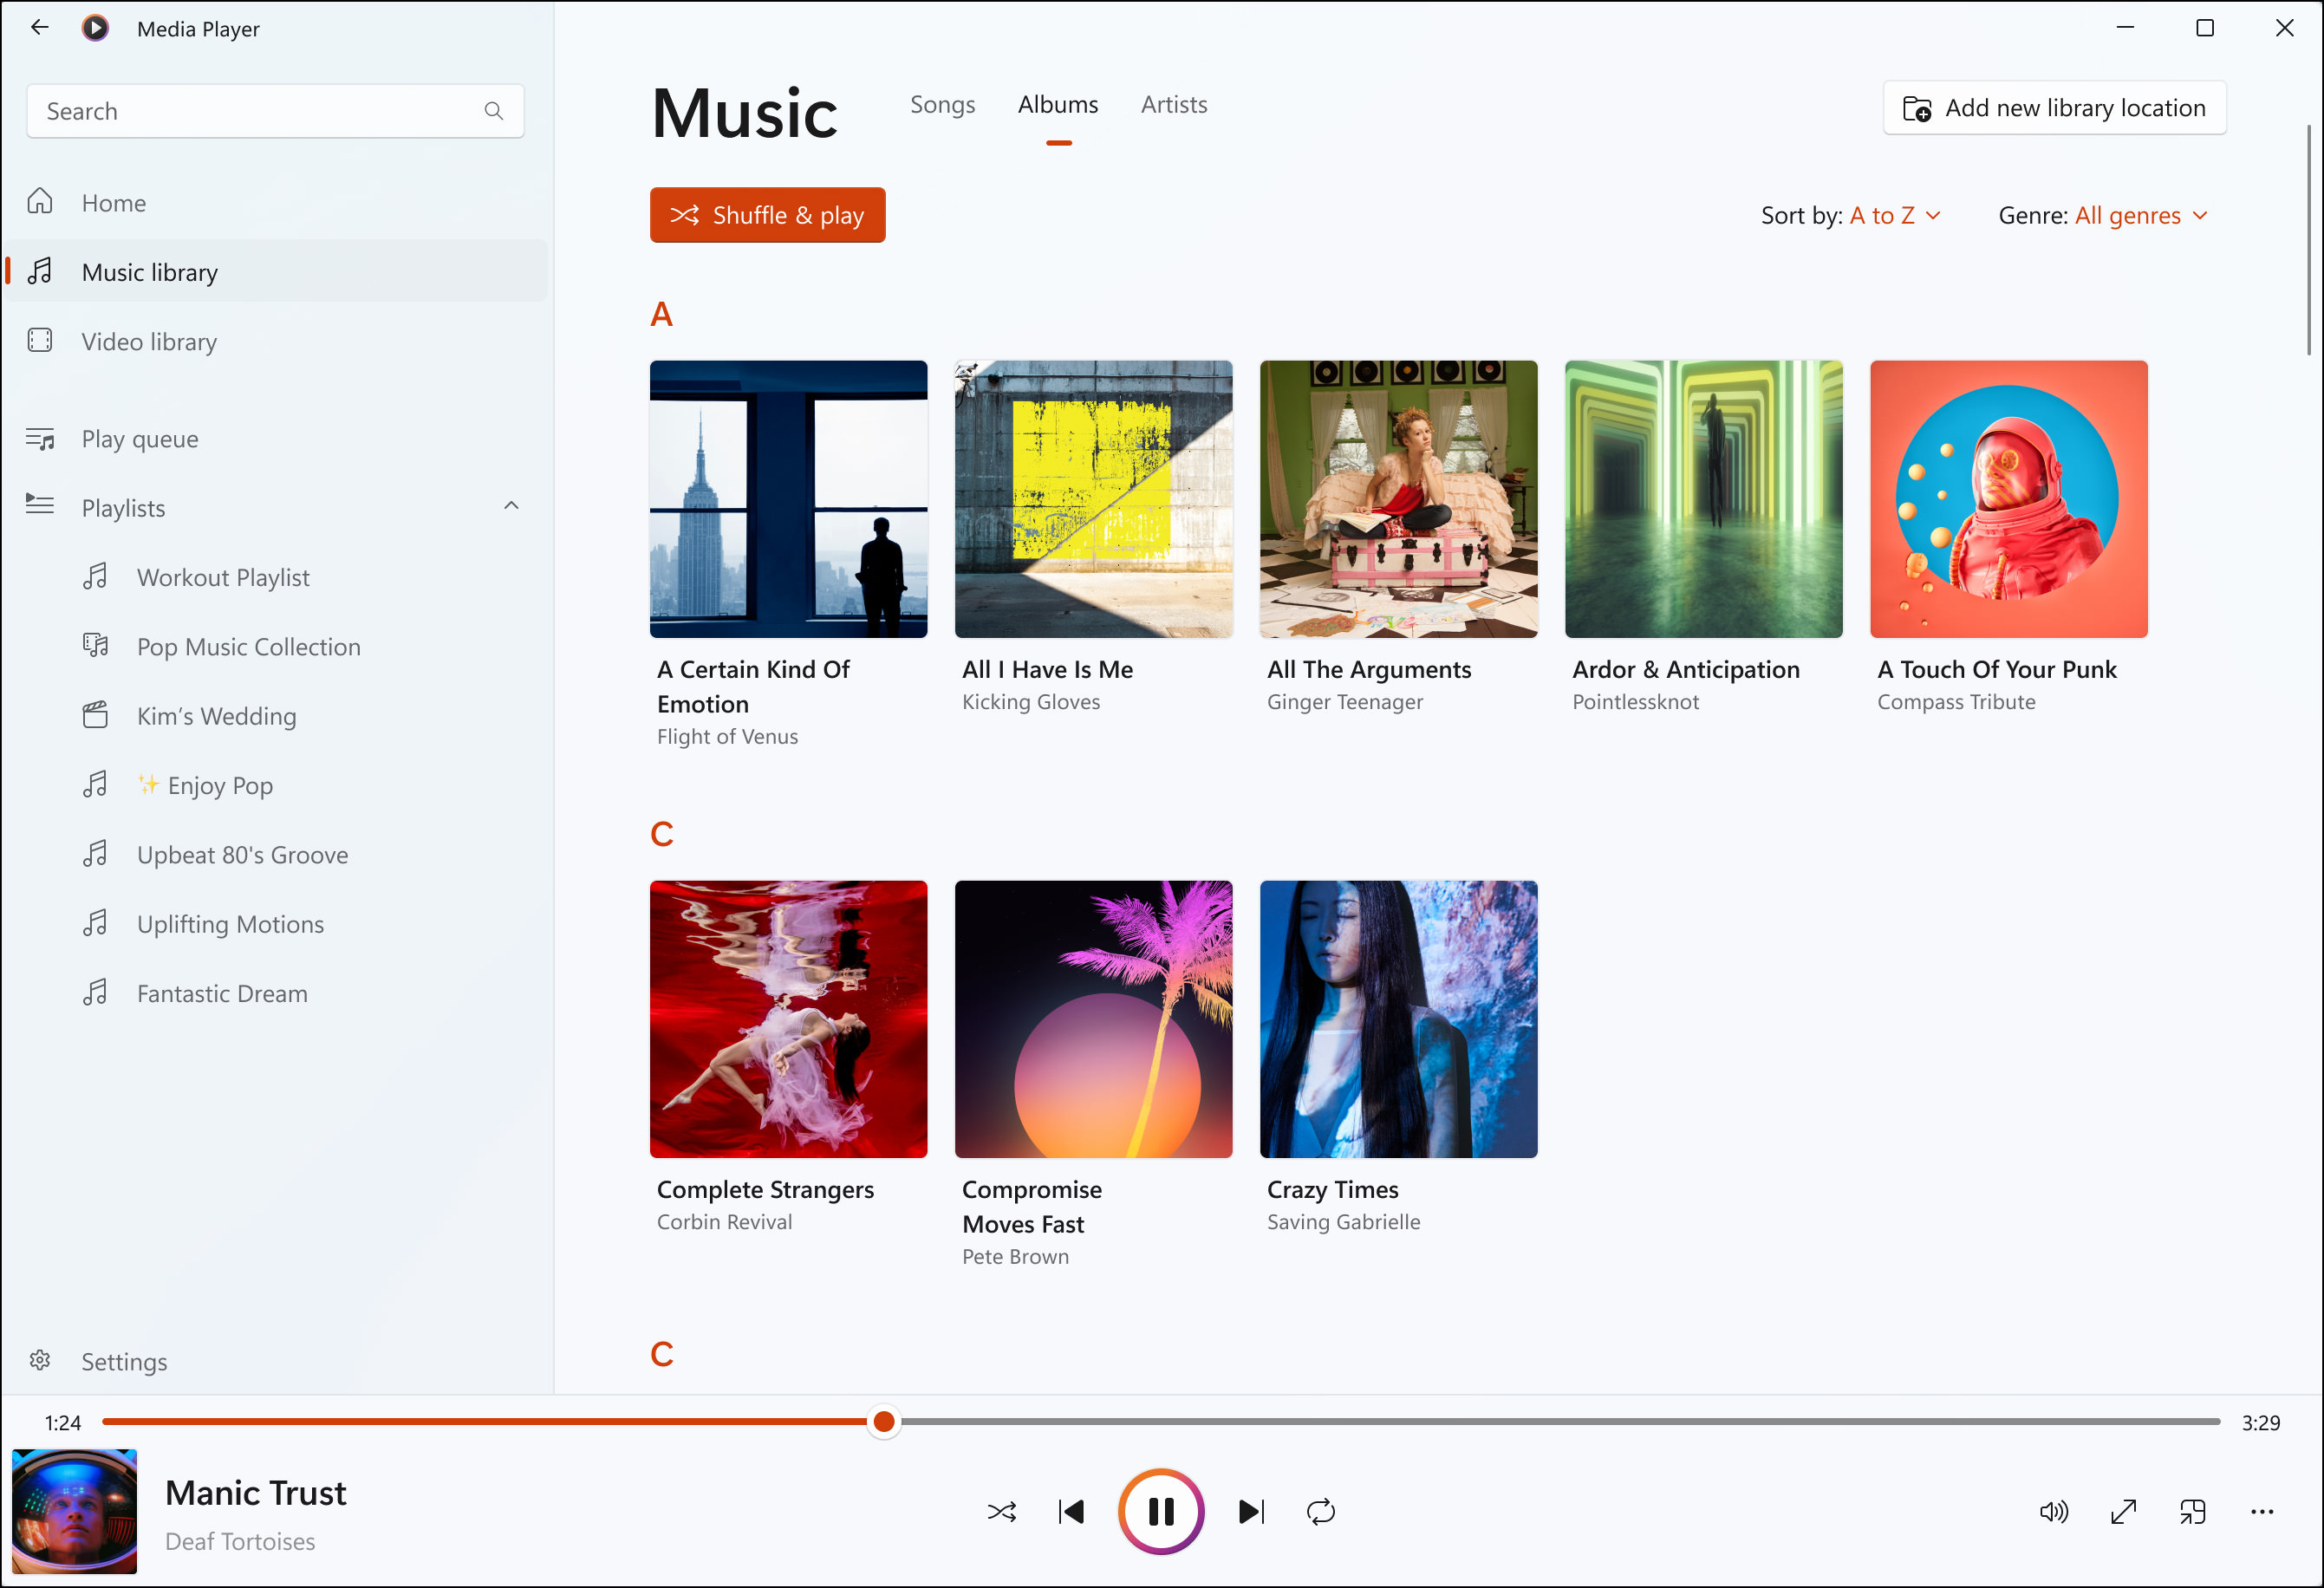This screenshot has width=2324, height=1588.
Task: Click the search magnifier icon
Action: click(x=494, y=111)
